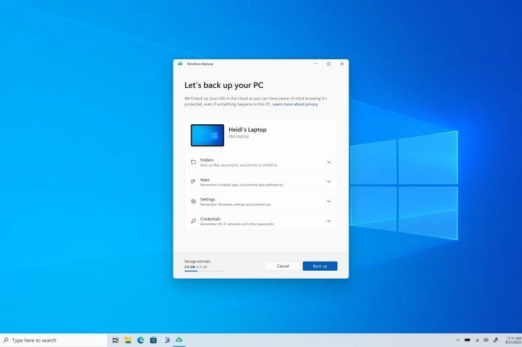Click the Windows Backup cloud icon in title bar
Viewport: 522px width, 347px height.
tap(180, 64)
